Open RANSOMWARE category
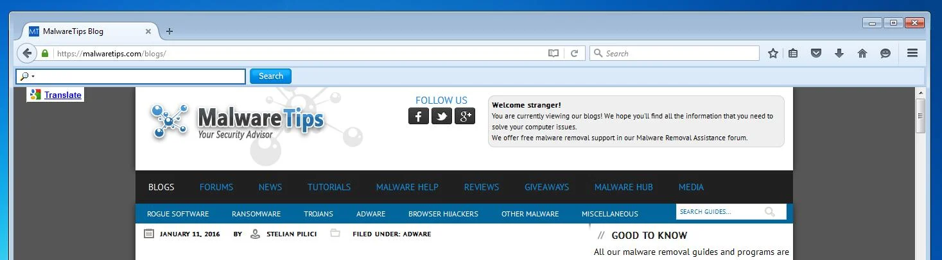The width and height of the screenshot is (942, 260). click(x=256, y=214)
